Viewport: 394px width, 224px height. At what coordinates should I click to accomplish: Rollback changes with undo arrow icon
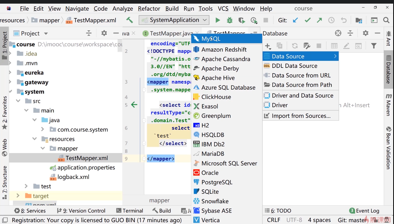pyautogui.click(x=343, y=20)
